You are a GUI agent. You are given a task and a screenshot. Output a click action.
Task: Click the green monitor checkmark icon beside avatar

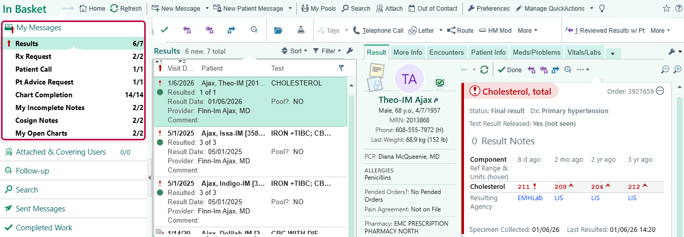439,82
